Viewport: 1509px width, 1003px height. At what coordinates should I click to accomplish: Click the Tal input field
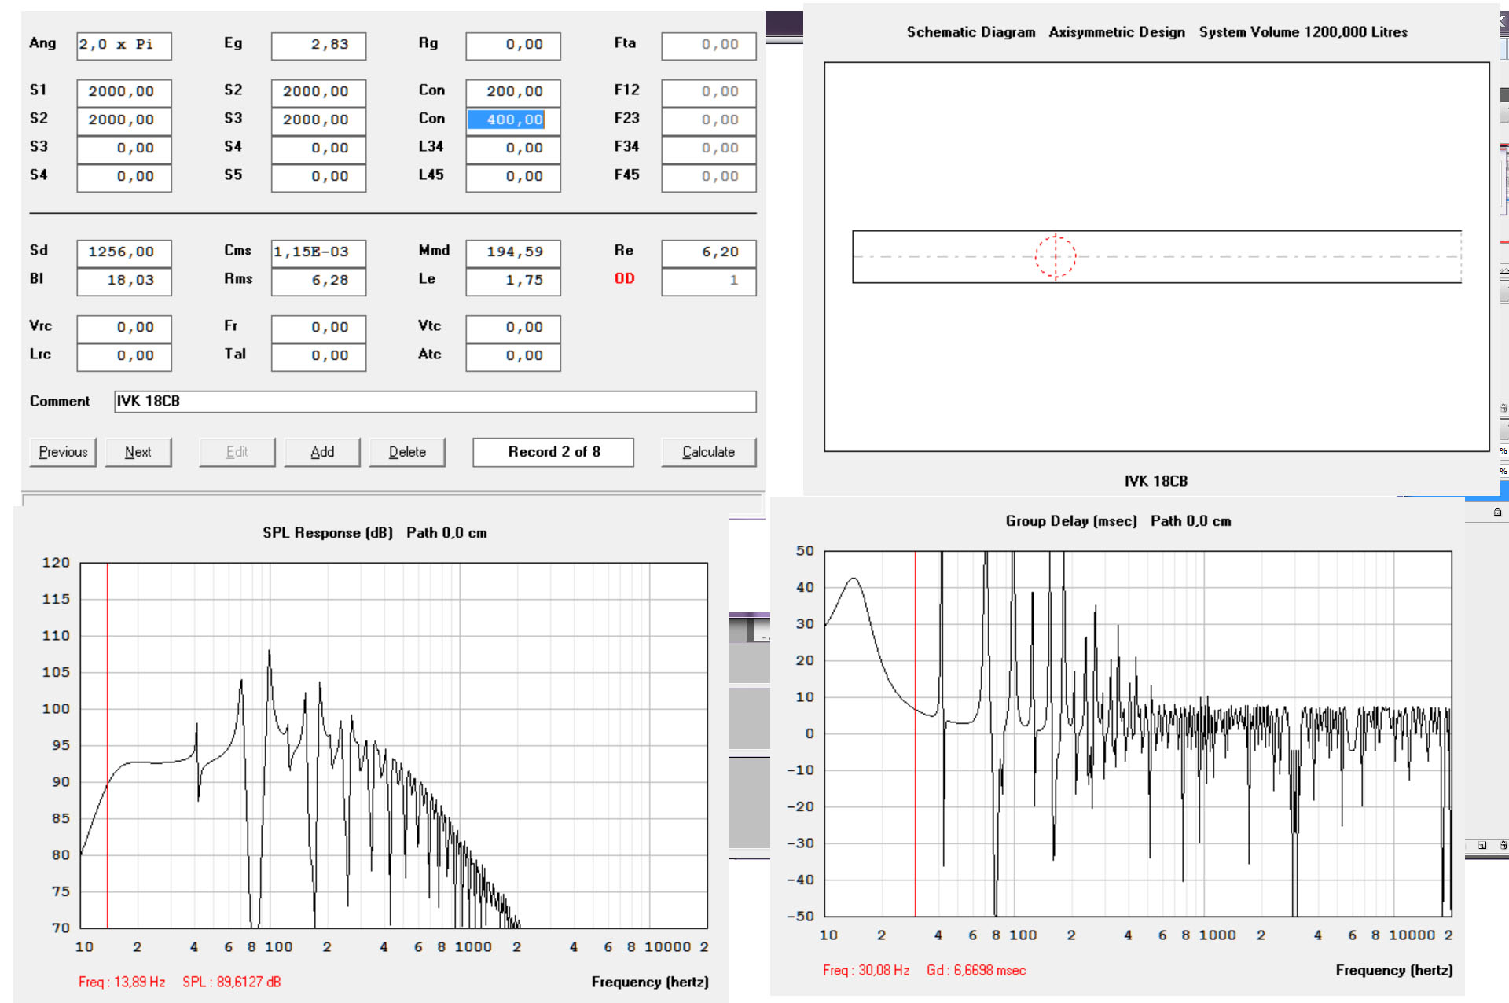point(318,356)
